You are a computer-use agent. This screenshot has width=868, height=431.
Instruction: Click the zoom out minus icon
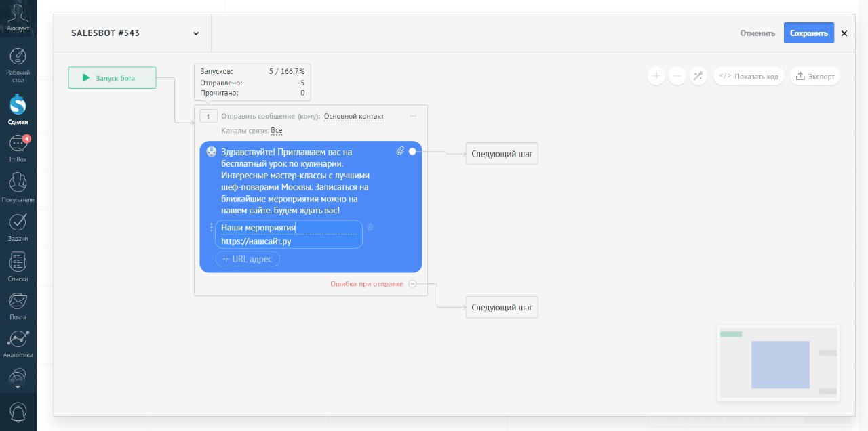pyautogui.click(x=677, y=76)
